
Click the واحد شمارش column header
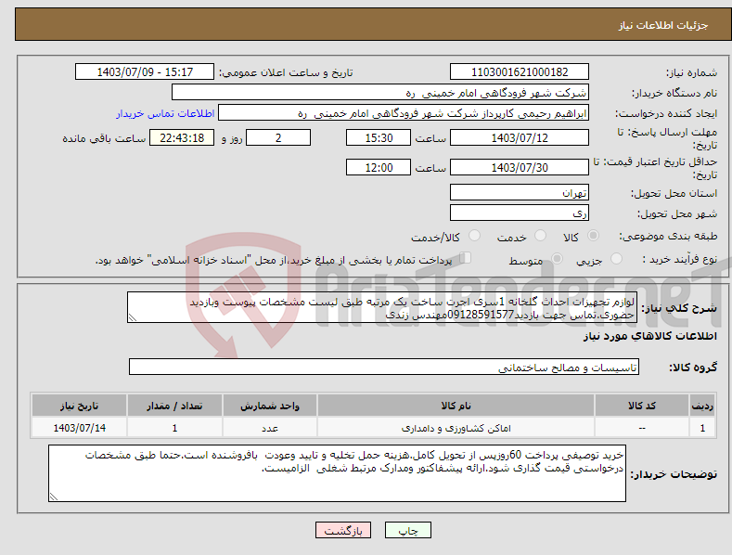point(270,406)
